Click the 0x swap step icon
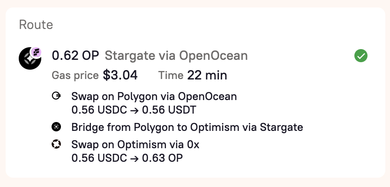 (56, 144)
